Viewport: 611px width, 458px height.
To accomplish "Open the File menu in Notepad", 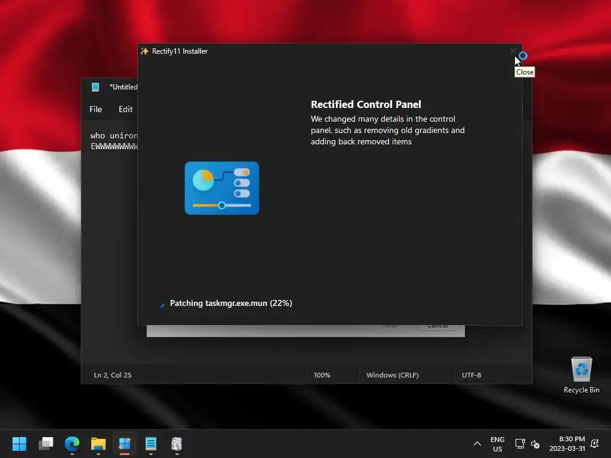I will (x=95, y=110).
